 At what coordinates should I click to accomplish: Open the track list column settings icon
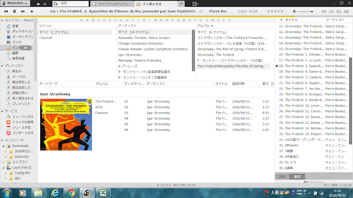(x=272, y=84)
